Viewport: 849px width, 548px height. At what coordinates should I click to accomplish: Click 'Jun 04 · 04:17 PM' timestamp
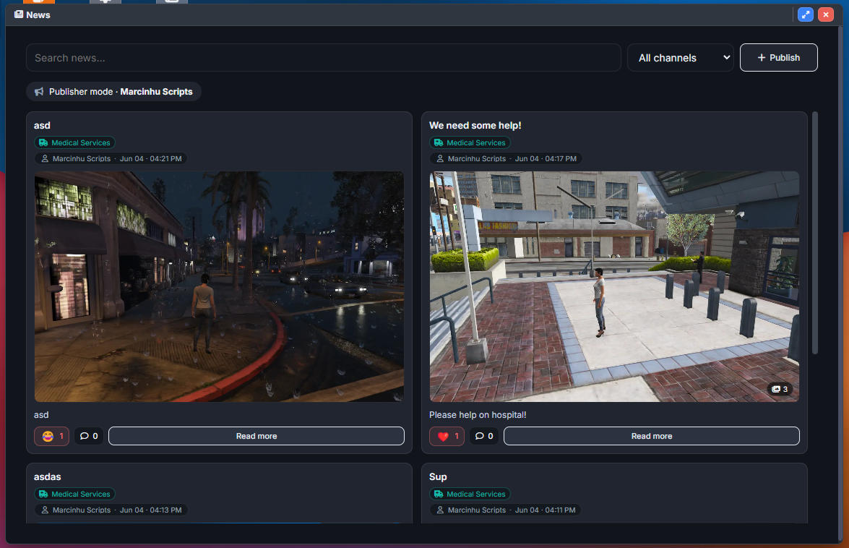[x=546, y=158]
